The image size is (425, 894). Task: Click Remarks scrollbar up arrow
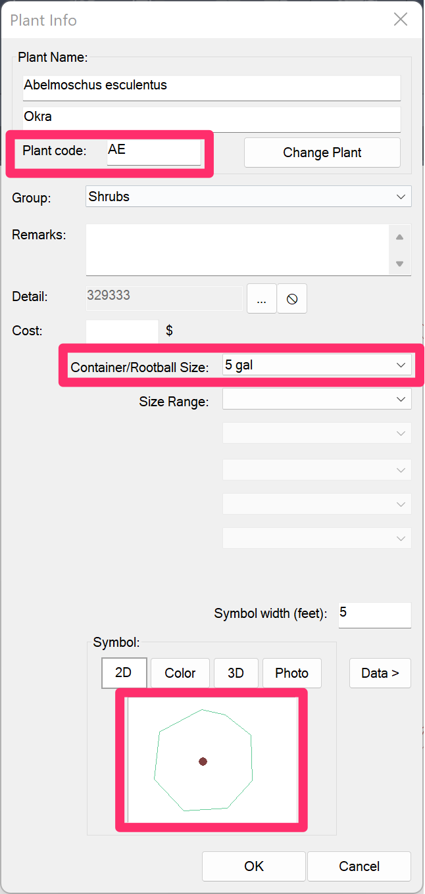(399, 237)
